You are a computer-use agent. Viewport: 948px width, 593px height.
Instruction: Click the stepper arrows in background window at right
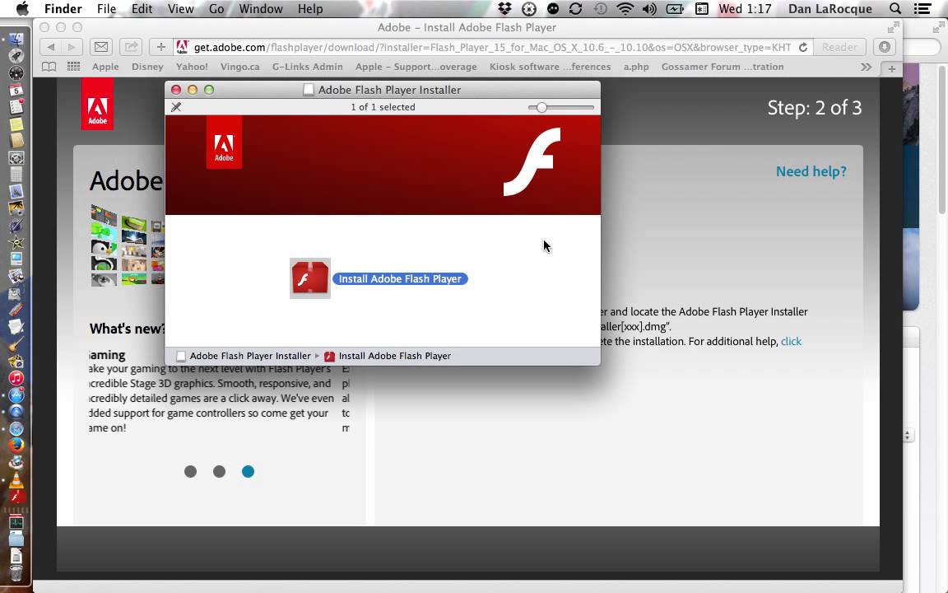coord(908,435)
